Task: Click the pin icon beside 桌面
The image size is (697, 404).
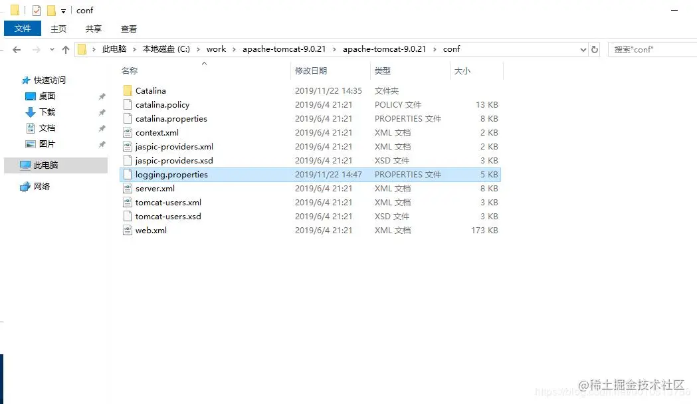Action: (102, 96)
